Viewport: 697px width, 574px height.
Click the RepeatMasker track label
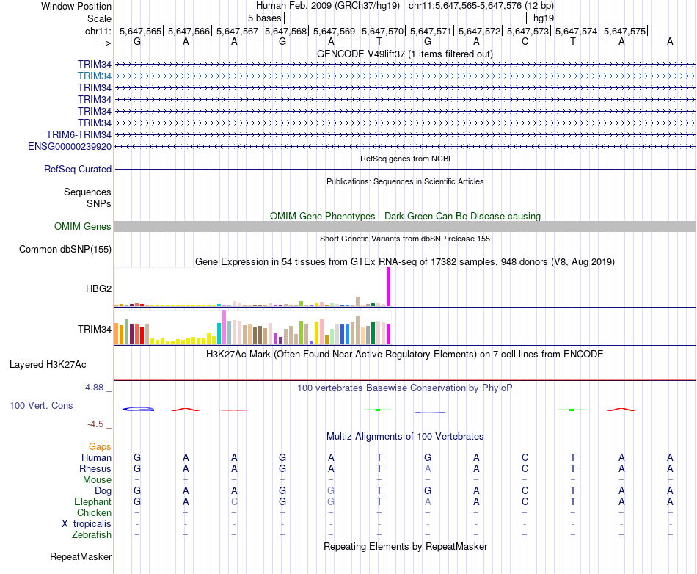pyautogui.click(x=81, y=557)
